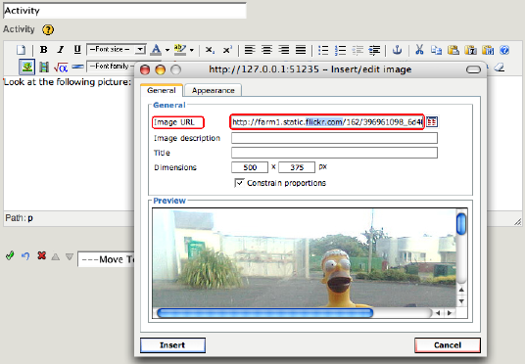Click the move down triangle icon
The width and height of the screenshot is (525, 364).
[70, 256]
